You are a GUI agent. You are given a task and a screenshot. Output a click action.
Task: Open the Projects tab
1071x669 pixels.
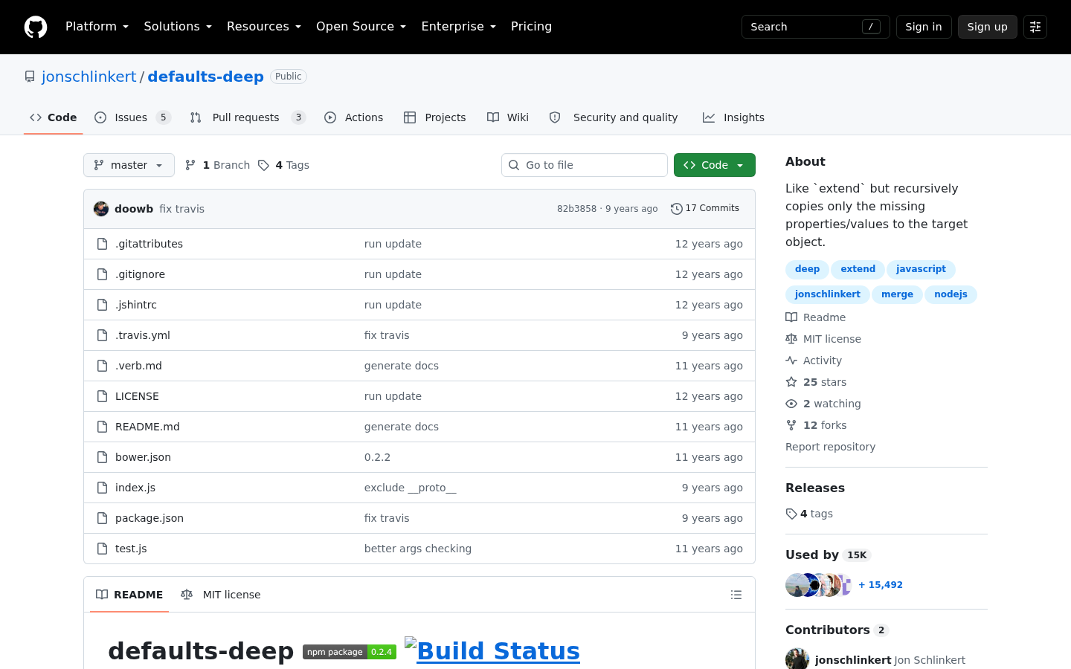(x=435, y=117)
